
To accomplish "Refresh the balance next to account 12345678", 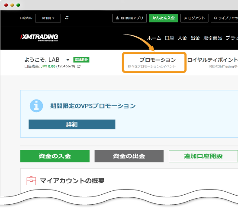I will click(79, 66).
